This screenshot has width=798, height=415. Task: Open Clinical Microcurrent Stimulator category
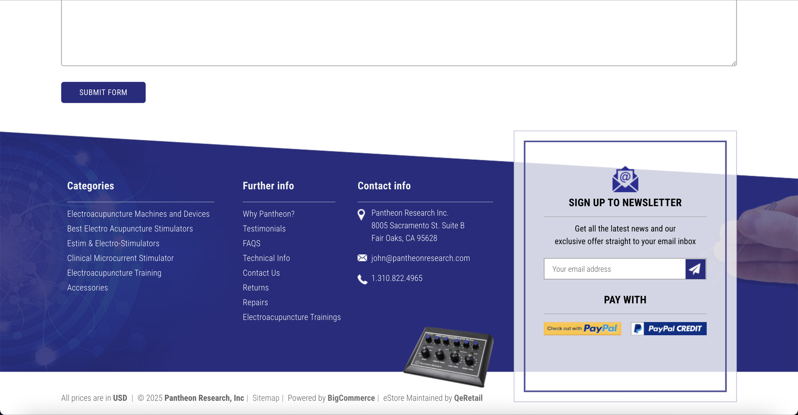(120, 258)
